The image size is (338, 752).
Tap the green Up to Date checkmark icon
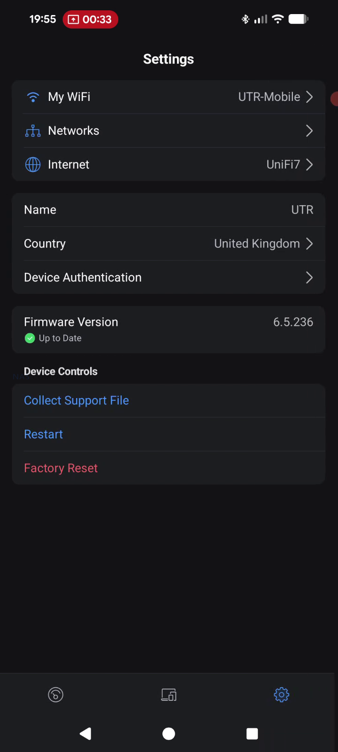(x=30, y=338)
